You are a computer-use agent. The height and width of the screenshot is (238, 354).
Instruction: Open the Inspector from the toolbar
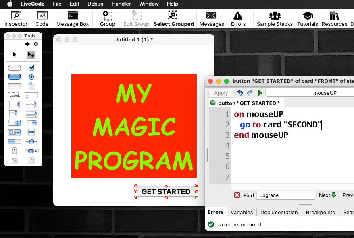(x=16, y=18)
